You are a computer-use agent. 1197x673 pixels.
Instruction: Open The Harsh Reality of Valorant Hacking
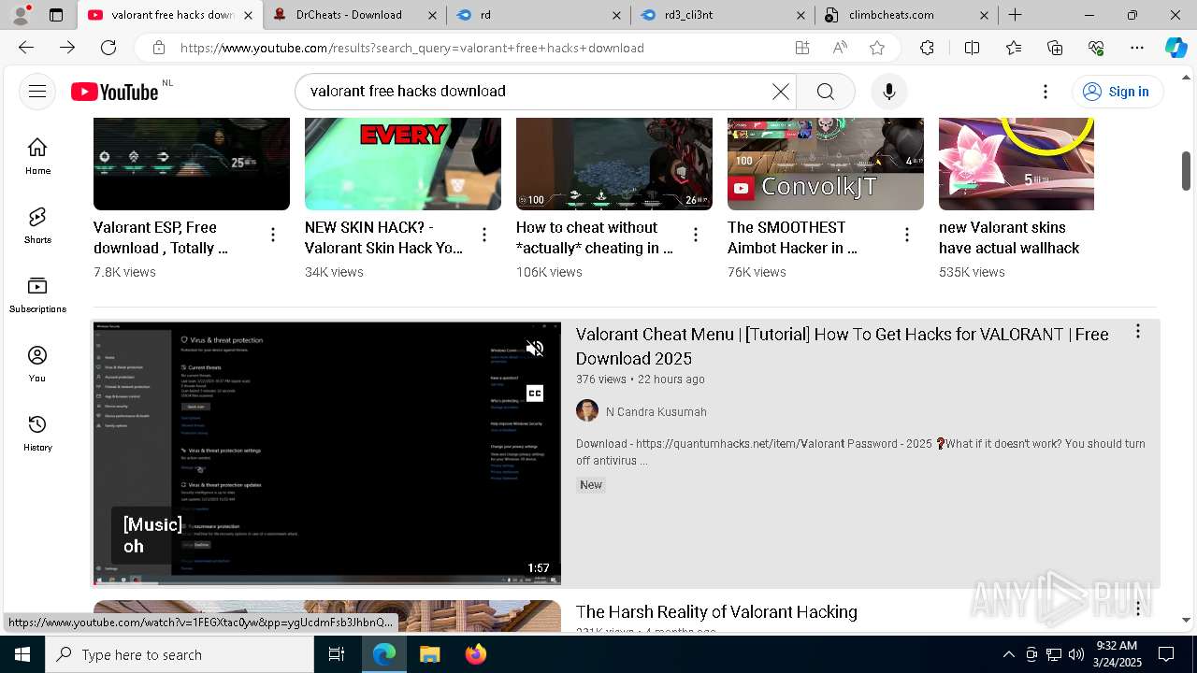(716, 611)
